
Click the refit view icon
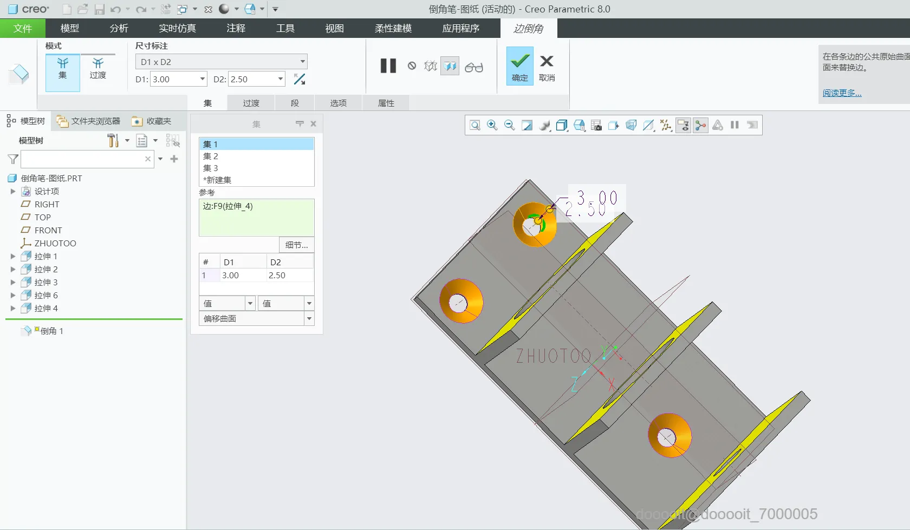click(474, 125)
